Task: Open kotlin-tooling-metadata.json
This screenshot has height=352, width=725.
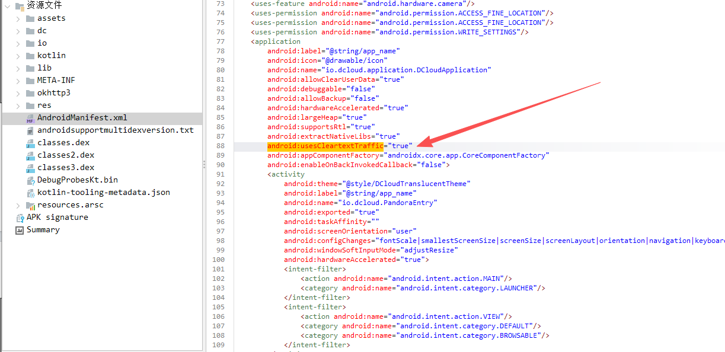Action: click(104, 193)
